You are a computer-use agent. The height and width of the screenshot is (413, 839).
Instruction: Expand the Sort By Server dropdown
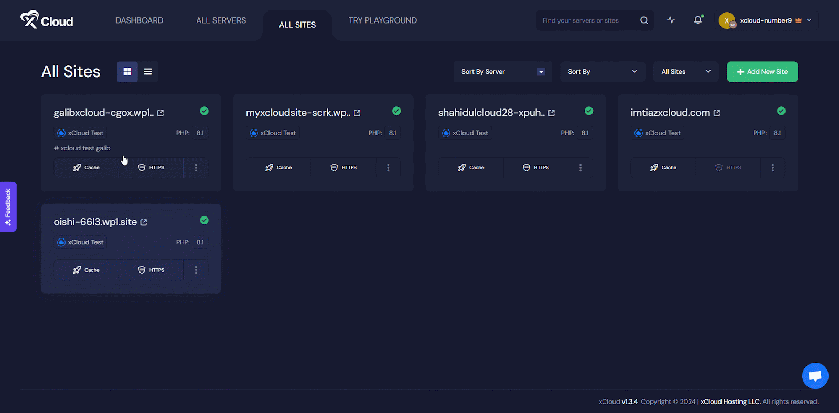pos(502,72)
